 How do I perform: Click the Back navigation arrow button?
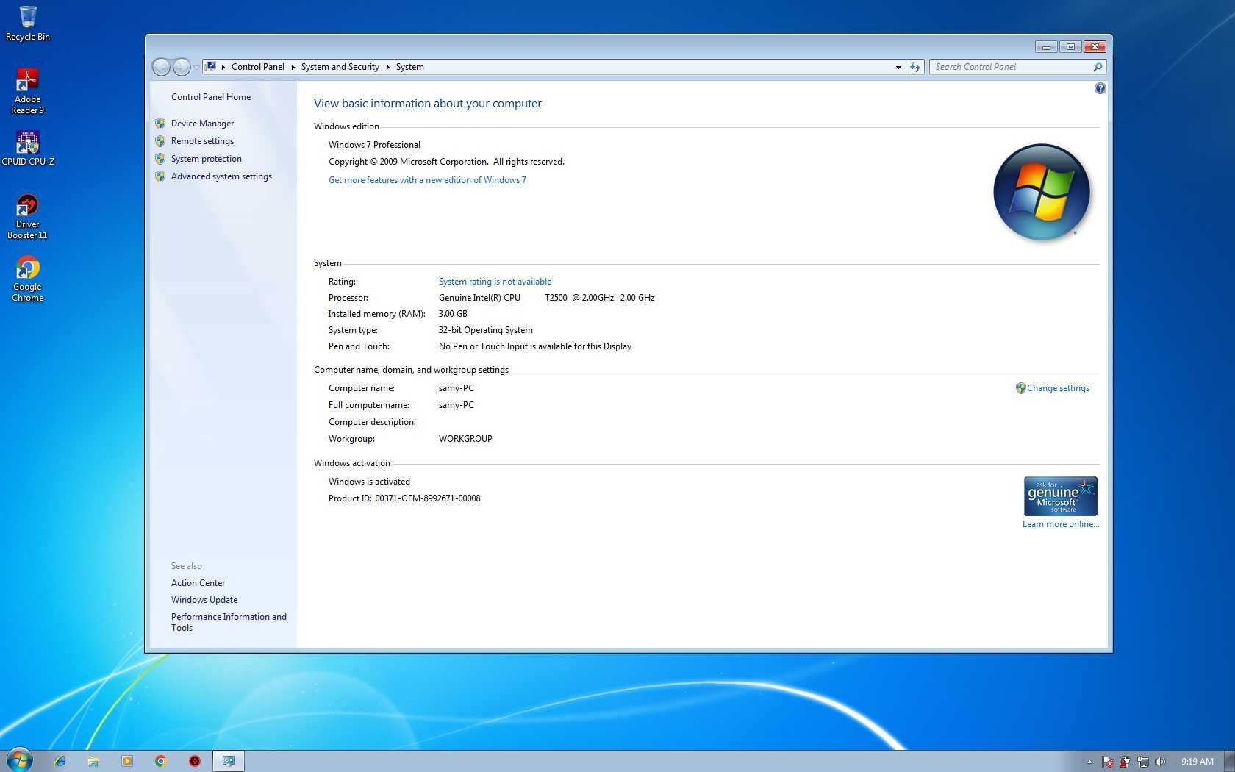pyautogui.click(x=161, y=67)
